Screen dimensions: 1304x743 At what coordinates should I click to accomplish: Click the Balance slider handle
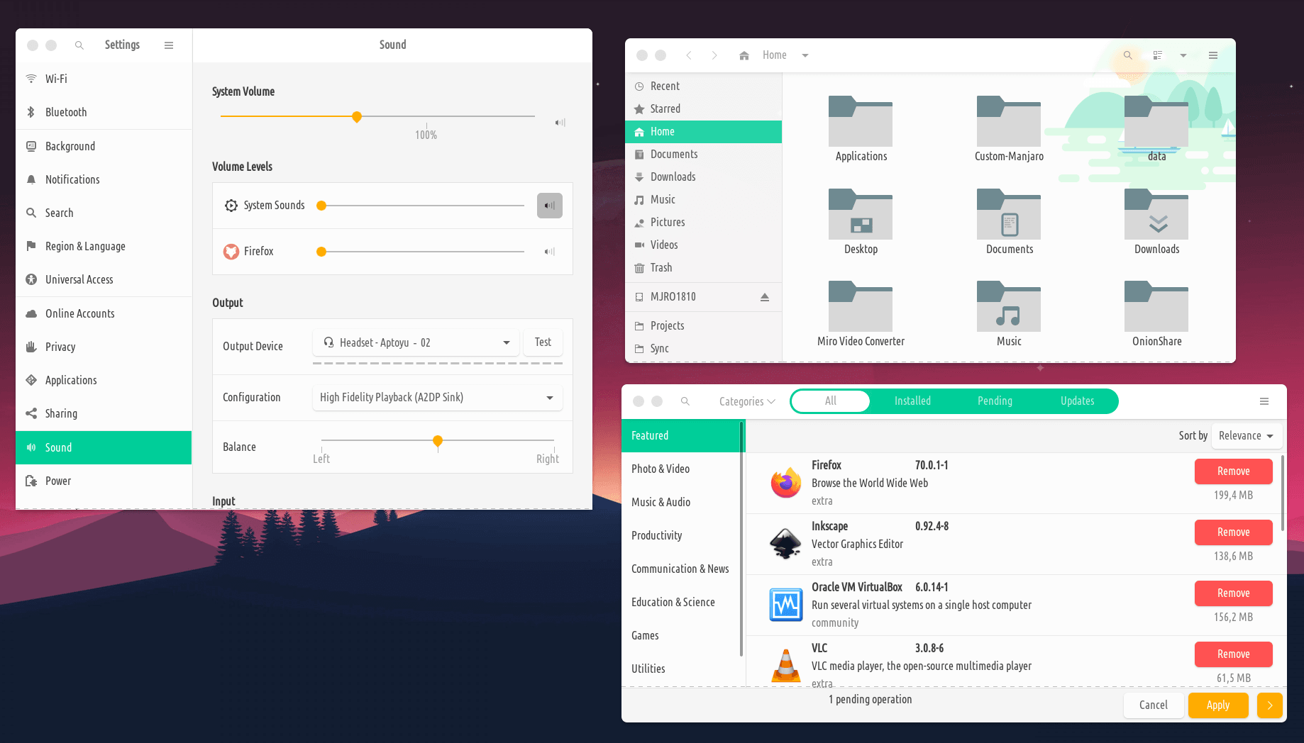[438, 441]
